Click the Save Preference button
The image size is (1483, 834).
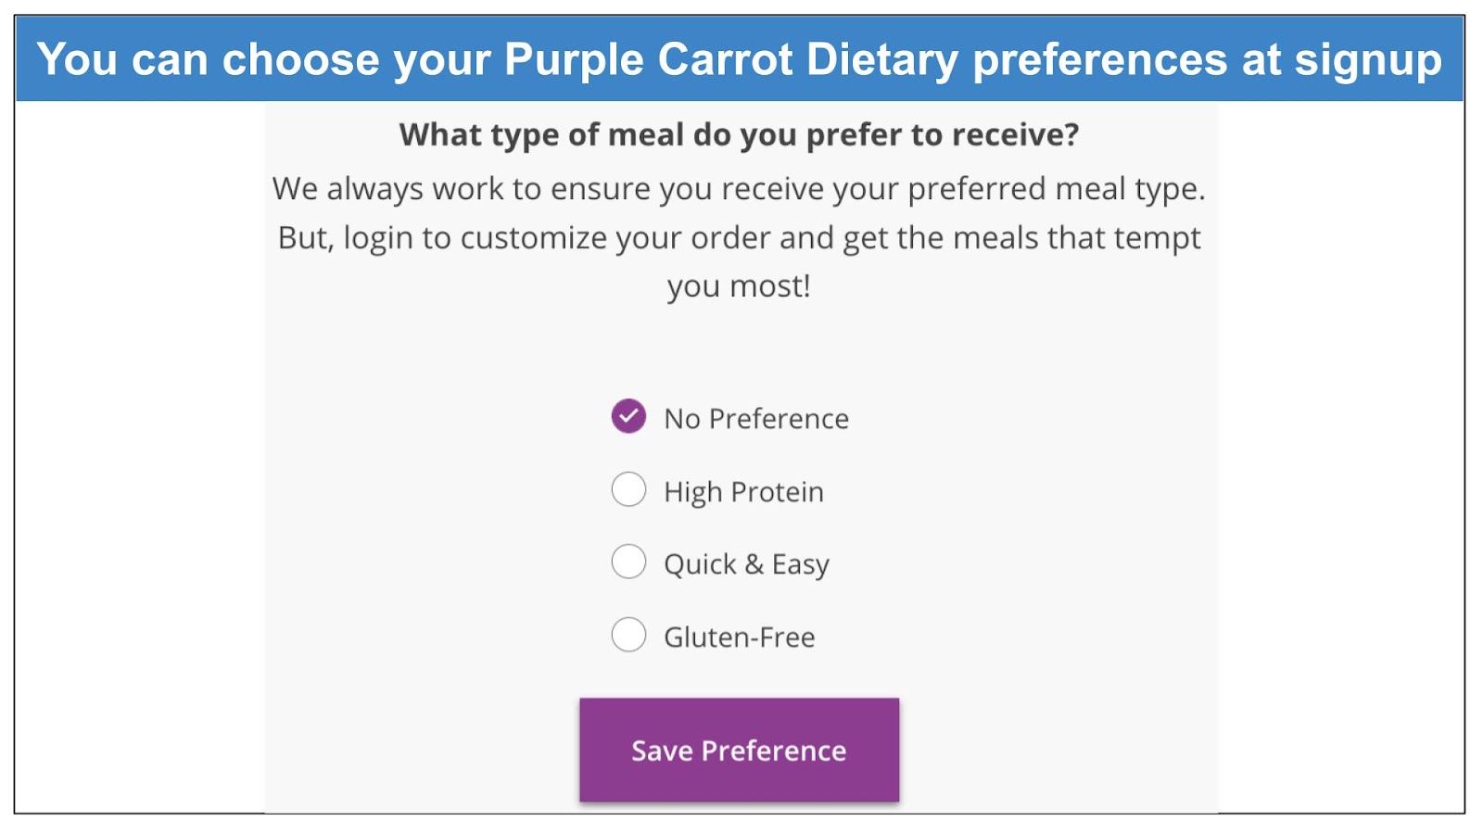click(739, 750)
